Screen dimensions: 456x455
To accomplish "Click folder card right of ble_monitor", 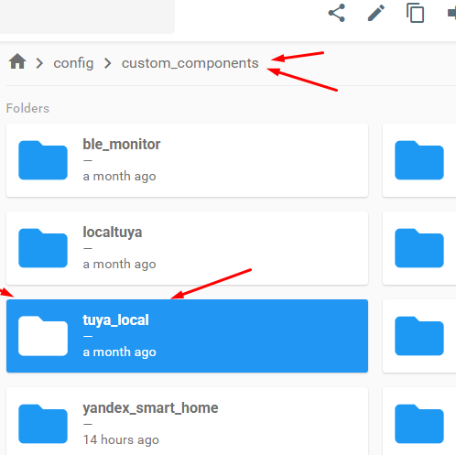I will point(419,160).
